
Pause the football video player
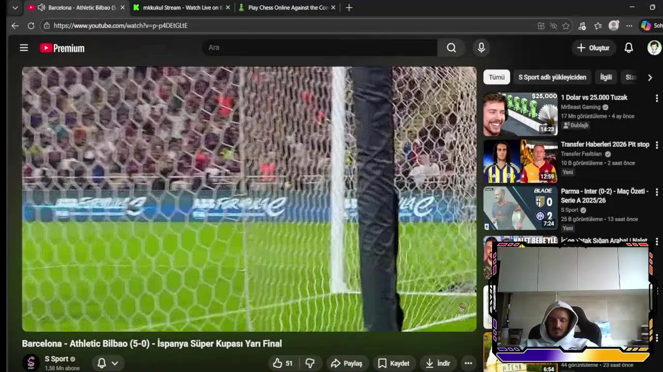pos(249,199)
